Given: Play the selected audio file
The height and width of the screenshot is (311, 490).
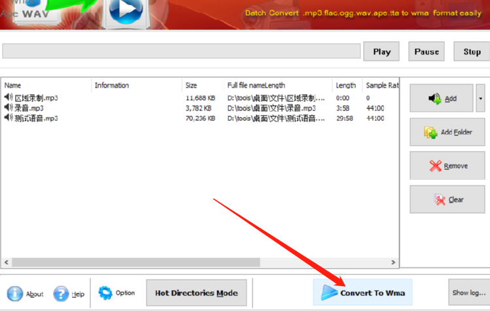Looking at the screenshot, I should pos(381,52).
